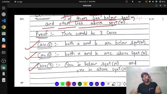
Task: Open the 2 / 5 page indicator
Action: 151,19
